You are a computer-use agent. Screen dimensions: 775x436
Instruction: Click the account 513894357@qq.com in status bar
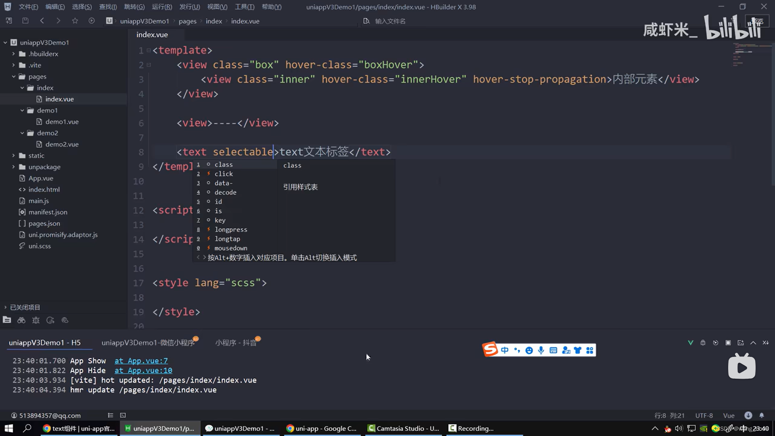(x=46, y=415)
